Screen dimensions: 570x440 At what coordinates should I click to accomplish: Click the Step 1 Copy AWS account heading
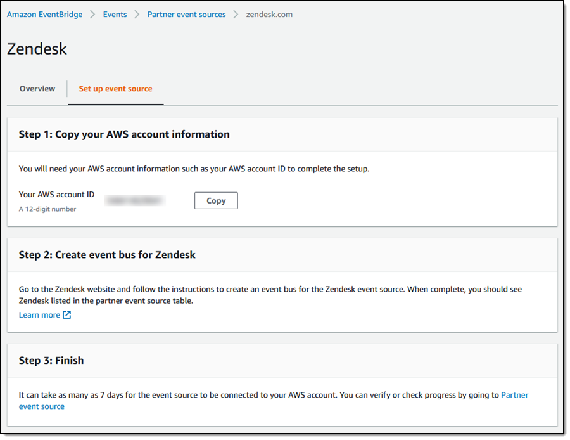pyautogui.click(x=124, y=134)
